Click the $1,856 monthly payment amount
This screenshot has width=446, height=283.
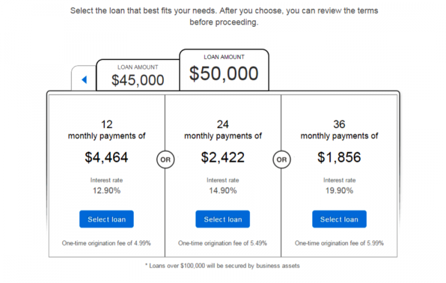pyautogui.click(x=339, y=158)
